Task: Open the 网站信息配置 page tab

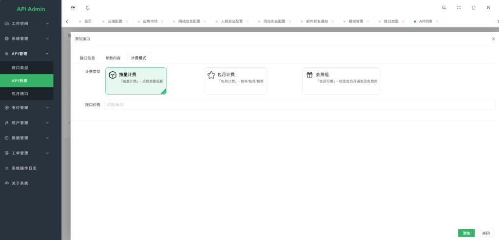Action: (x=190, y=21)
